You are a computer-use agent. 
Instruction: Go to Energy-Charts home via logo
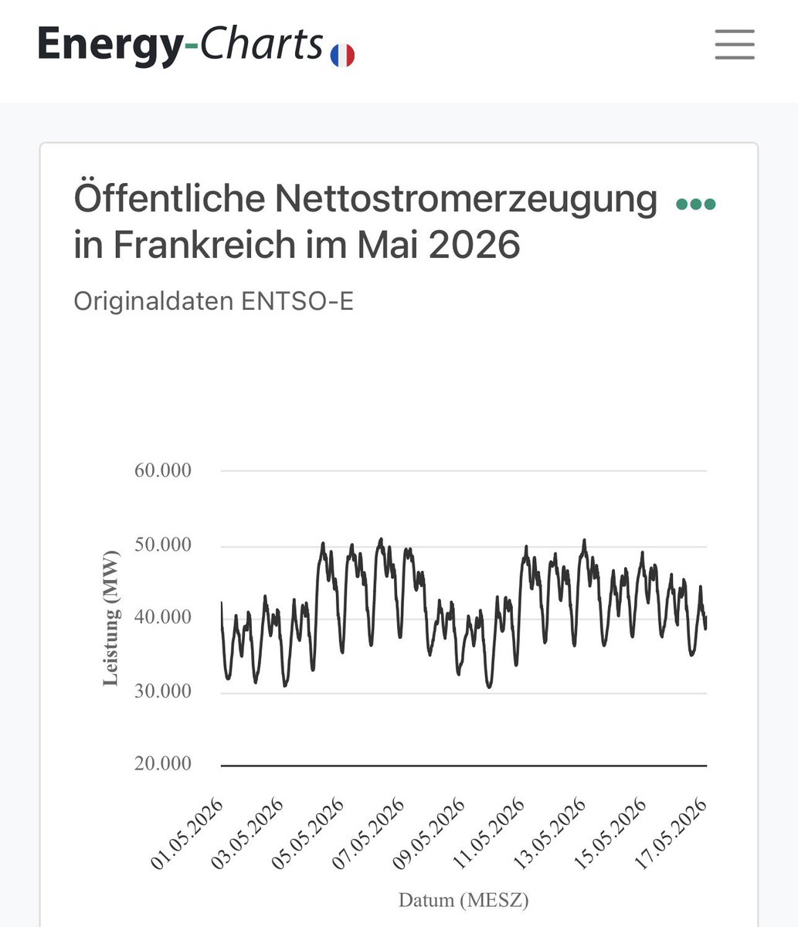point(180,44)
